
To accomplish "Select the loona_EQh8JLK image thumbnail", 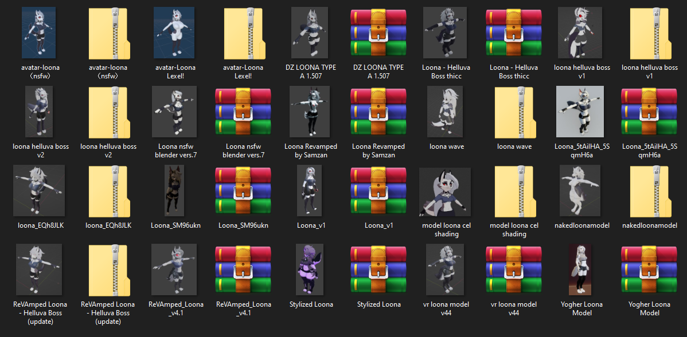I will [x=39, y=191].
